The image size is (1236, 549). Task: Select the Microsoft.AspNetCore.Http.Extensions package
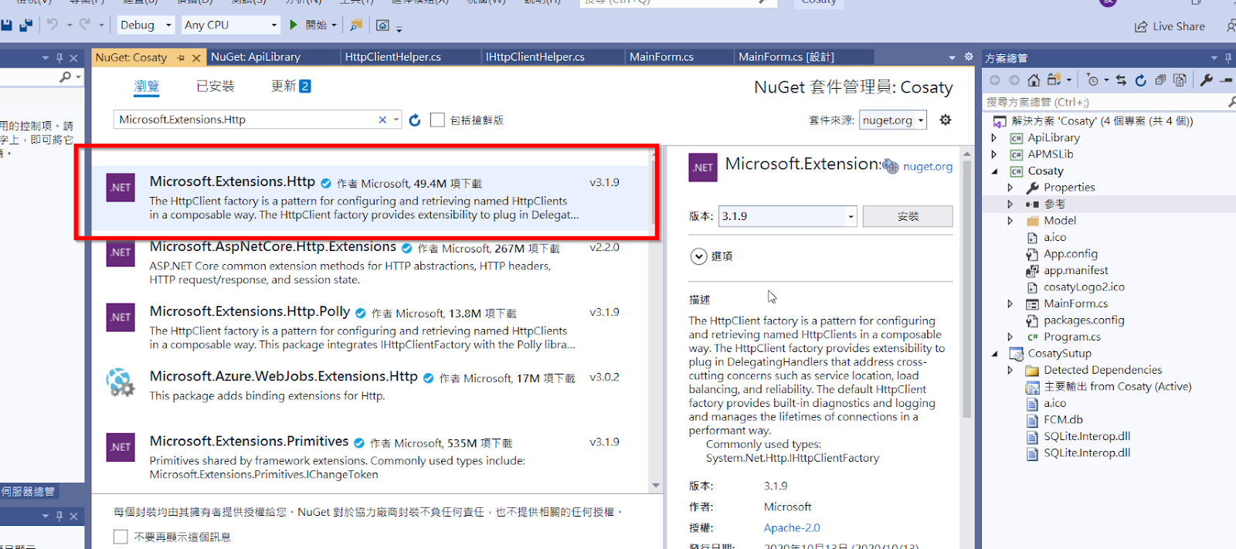tap(371, 264)
